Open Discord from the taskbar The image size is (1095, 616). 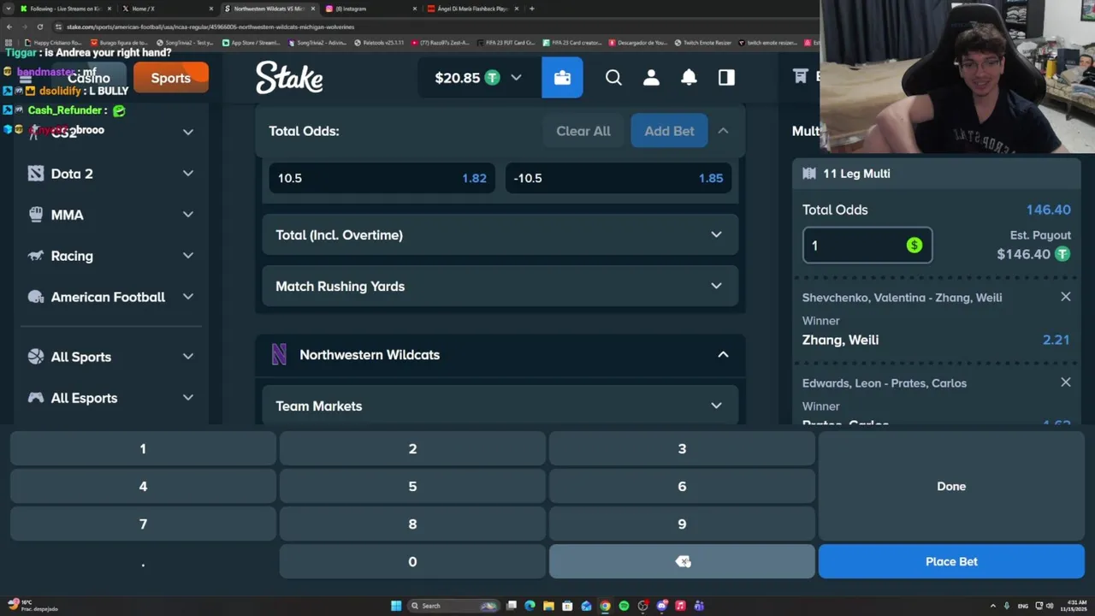click(661, 606)
